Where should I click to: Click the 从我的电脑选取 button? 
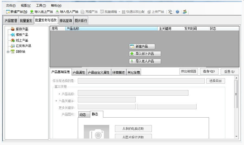[x=133, y=129]
